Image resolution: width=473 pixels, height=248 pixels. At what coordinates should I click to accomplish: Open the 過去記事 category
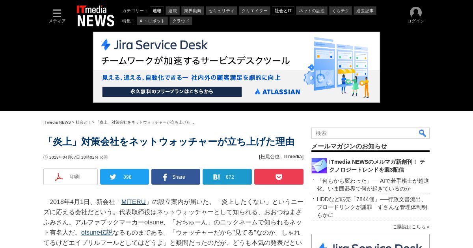pyautogui.click(x=365, y=11)
